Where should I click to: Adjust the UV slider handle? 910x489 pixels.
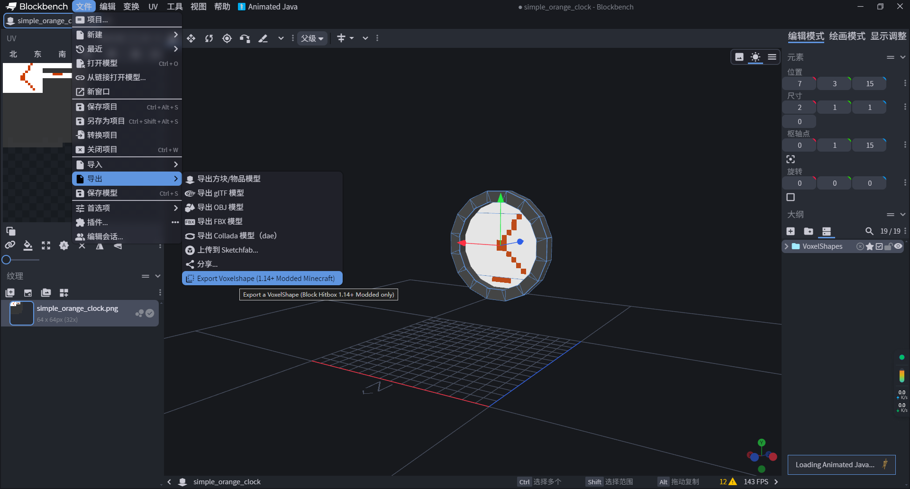point(6,260)
